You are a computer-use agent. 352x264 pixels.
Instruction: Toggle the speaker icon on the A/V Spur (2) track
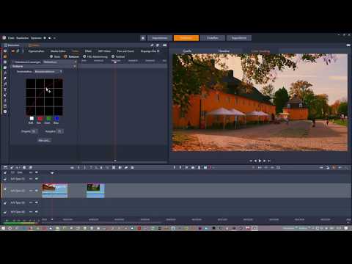(x=37, y=191)
